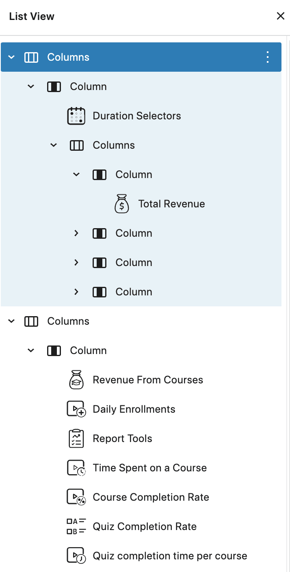The width and height of the screenshot is (290, 572).
Task: Collapse the highlighted top Columns block
Action: click(11, 57)
